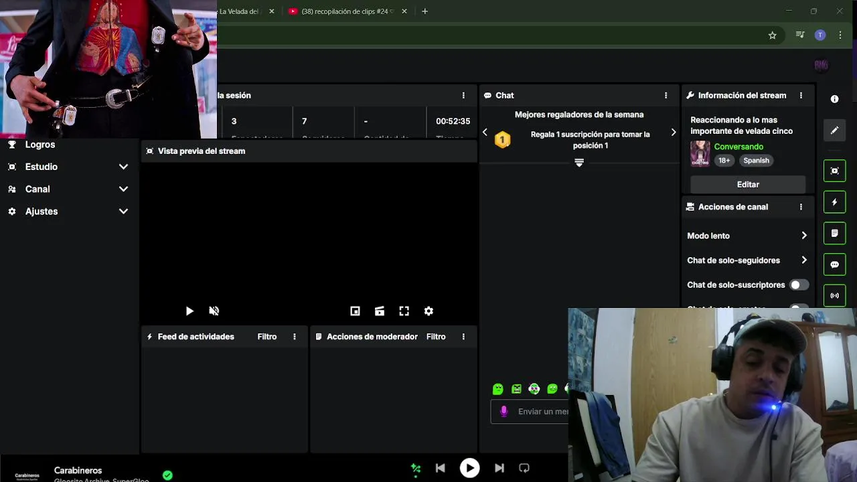Open Información del stream panel options menu
The height and width of the screenshot is (482, 857).
tap(801, 96)
